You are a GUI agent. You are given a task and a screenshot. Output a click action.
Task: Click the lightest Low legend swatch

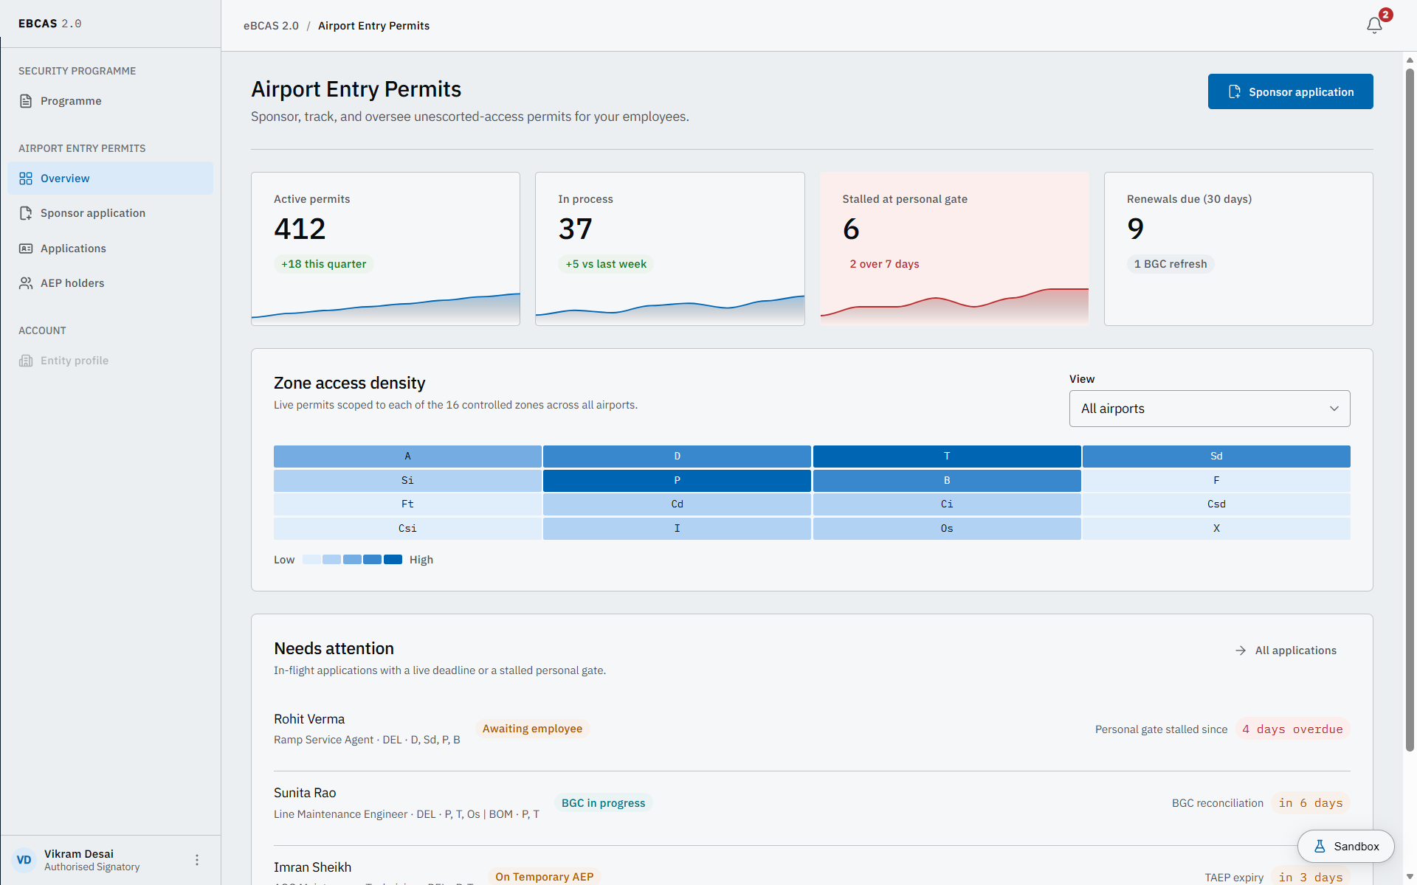[311, 560]
